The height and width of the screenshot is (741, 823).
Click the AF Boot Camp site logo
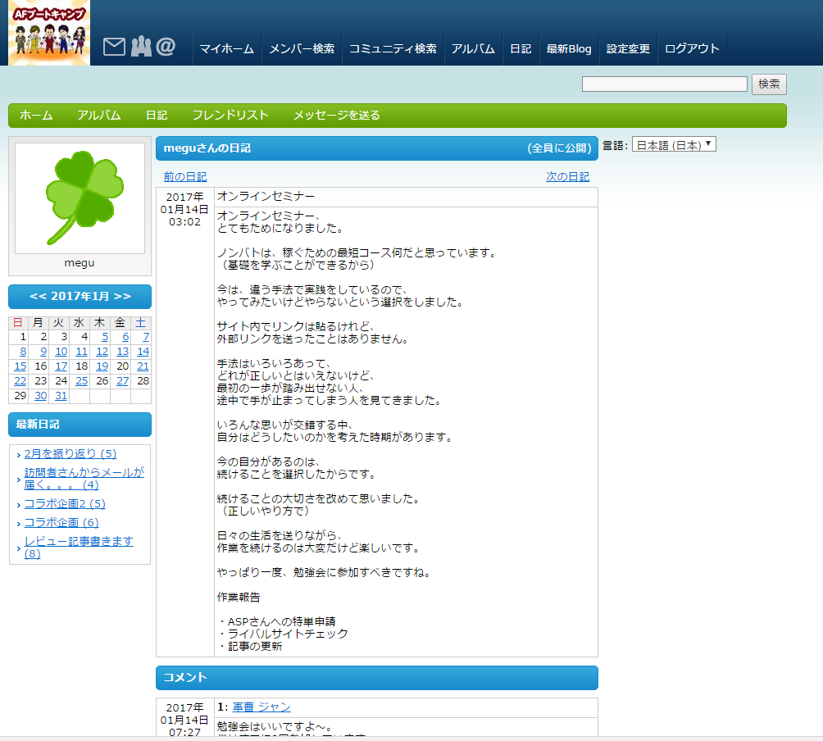click(48, 33)
